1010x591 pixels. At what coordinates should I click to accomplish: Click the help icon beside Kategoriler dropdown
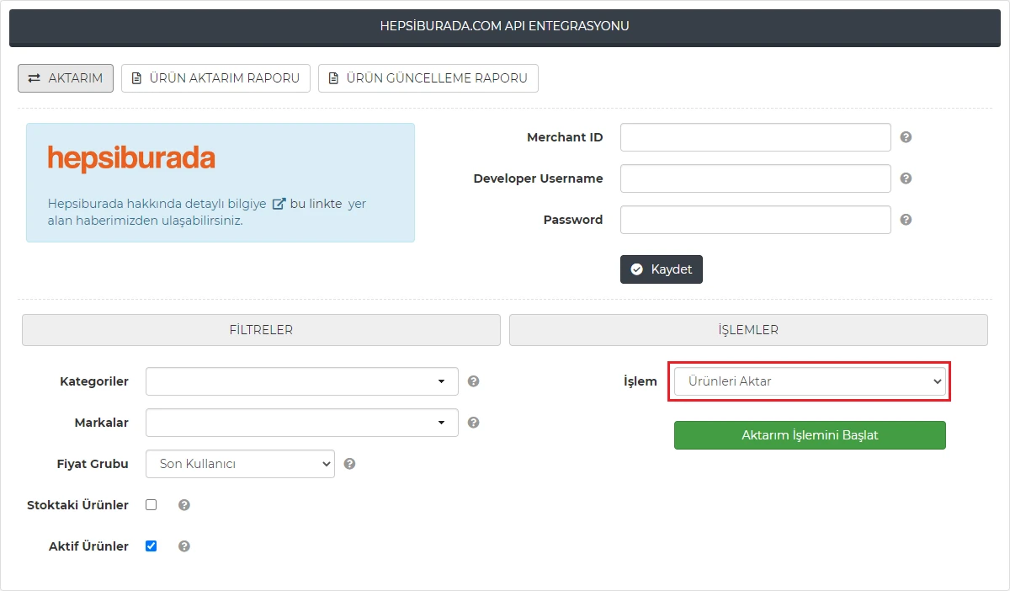473,381
